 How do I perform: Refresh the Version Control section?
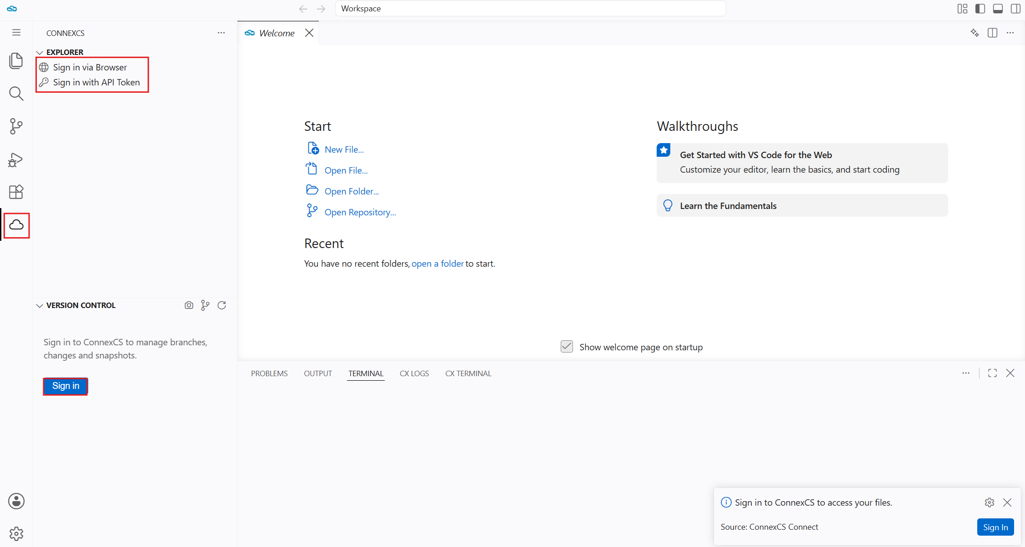pyautogui.click(x=222, y=305)
